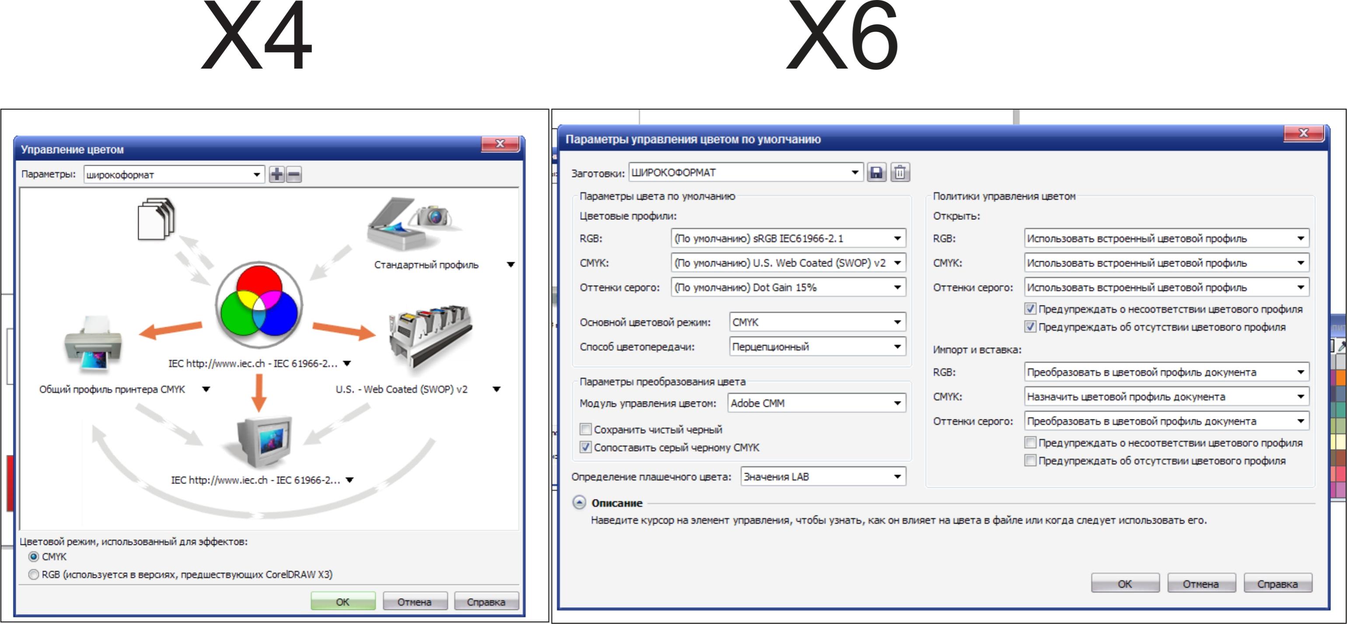Image resolution: width=1347 pixels, height=624 pixels.
Task: Open Основной цветовой режим CMYK dropdown
Action: [x=818, y=322]
